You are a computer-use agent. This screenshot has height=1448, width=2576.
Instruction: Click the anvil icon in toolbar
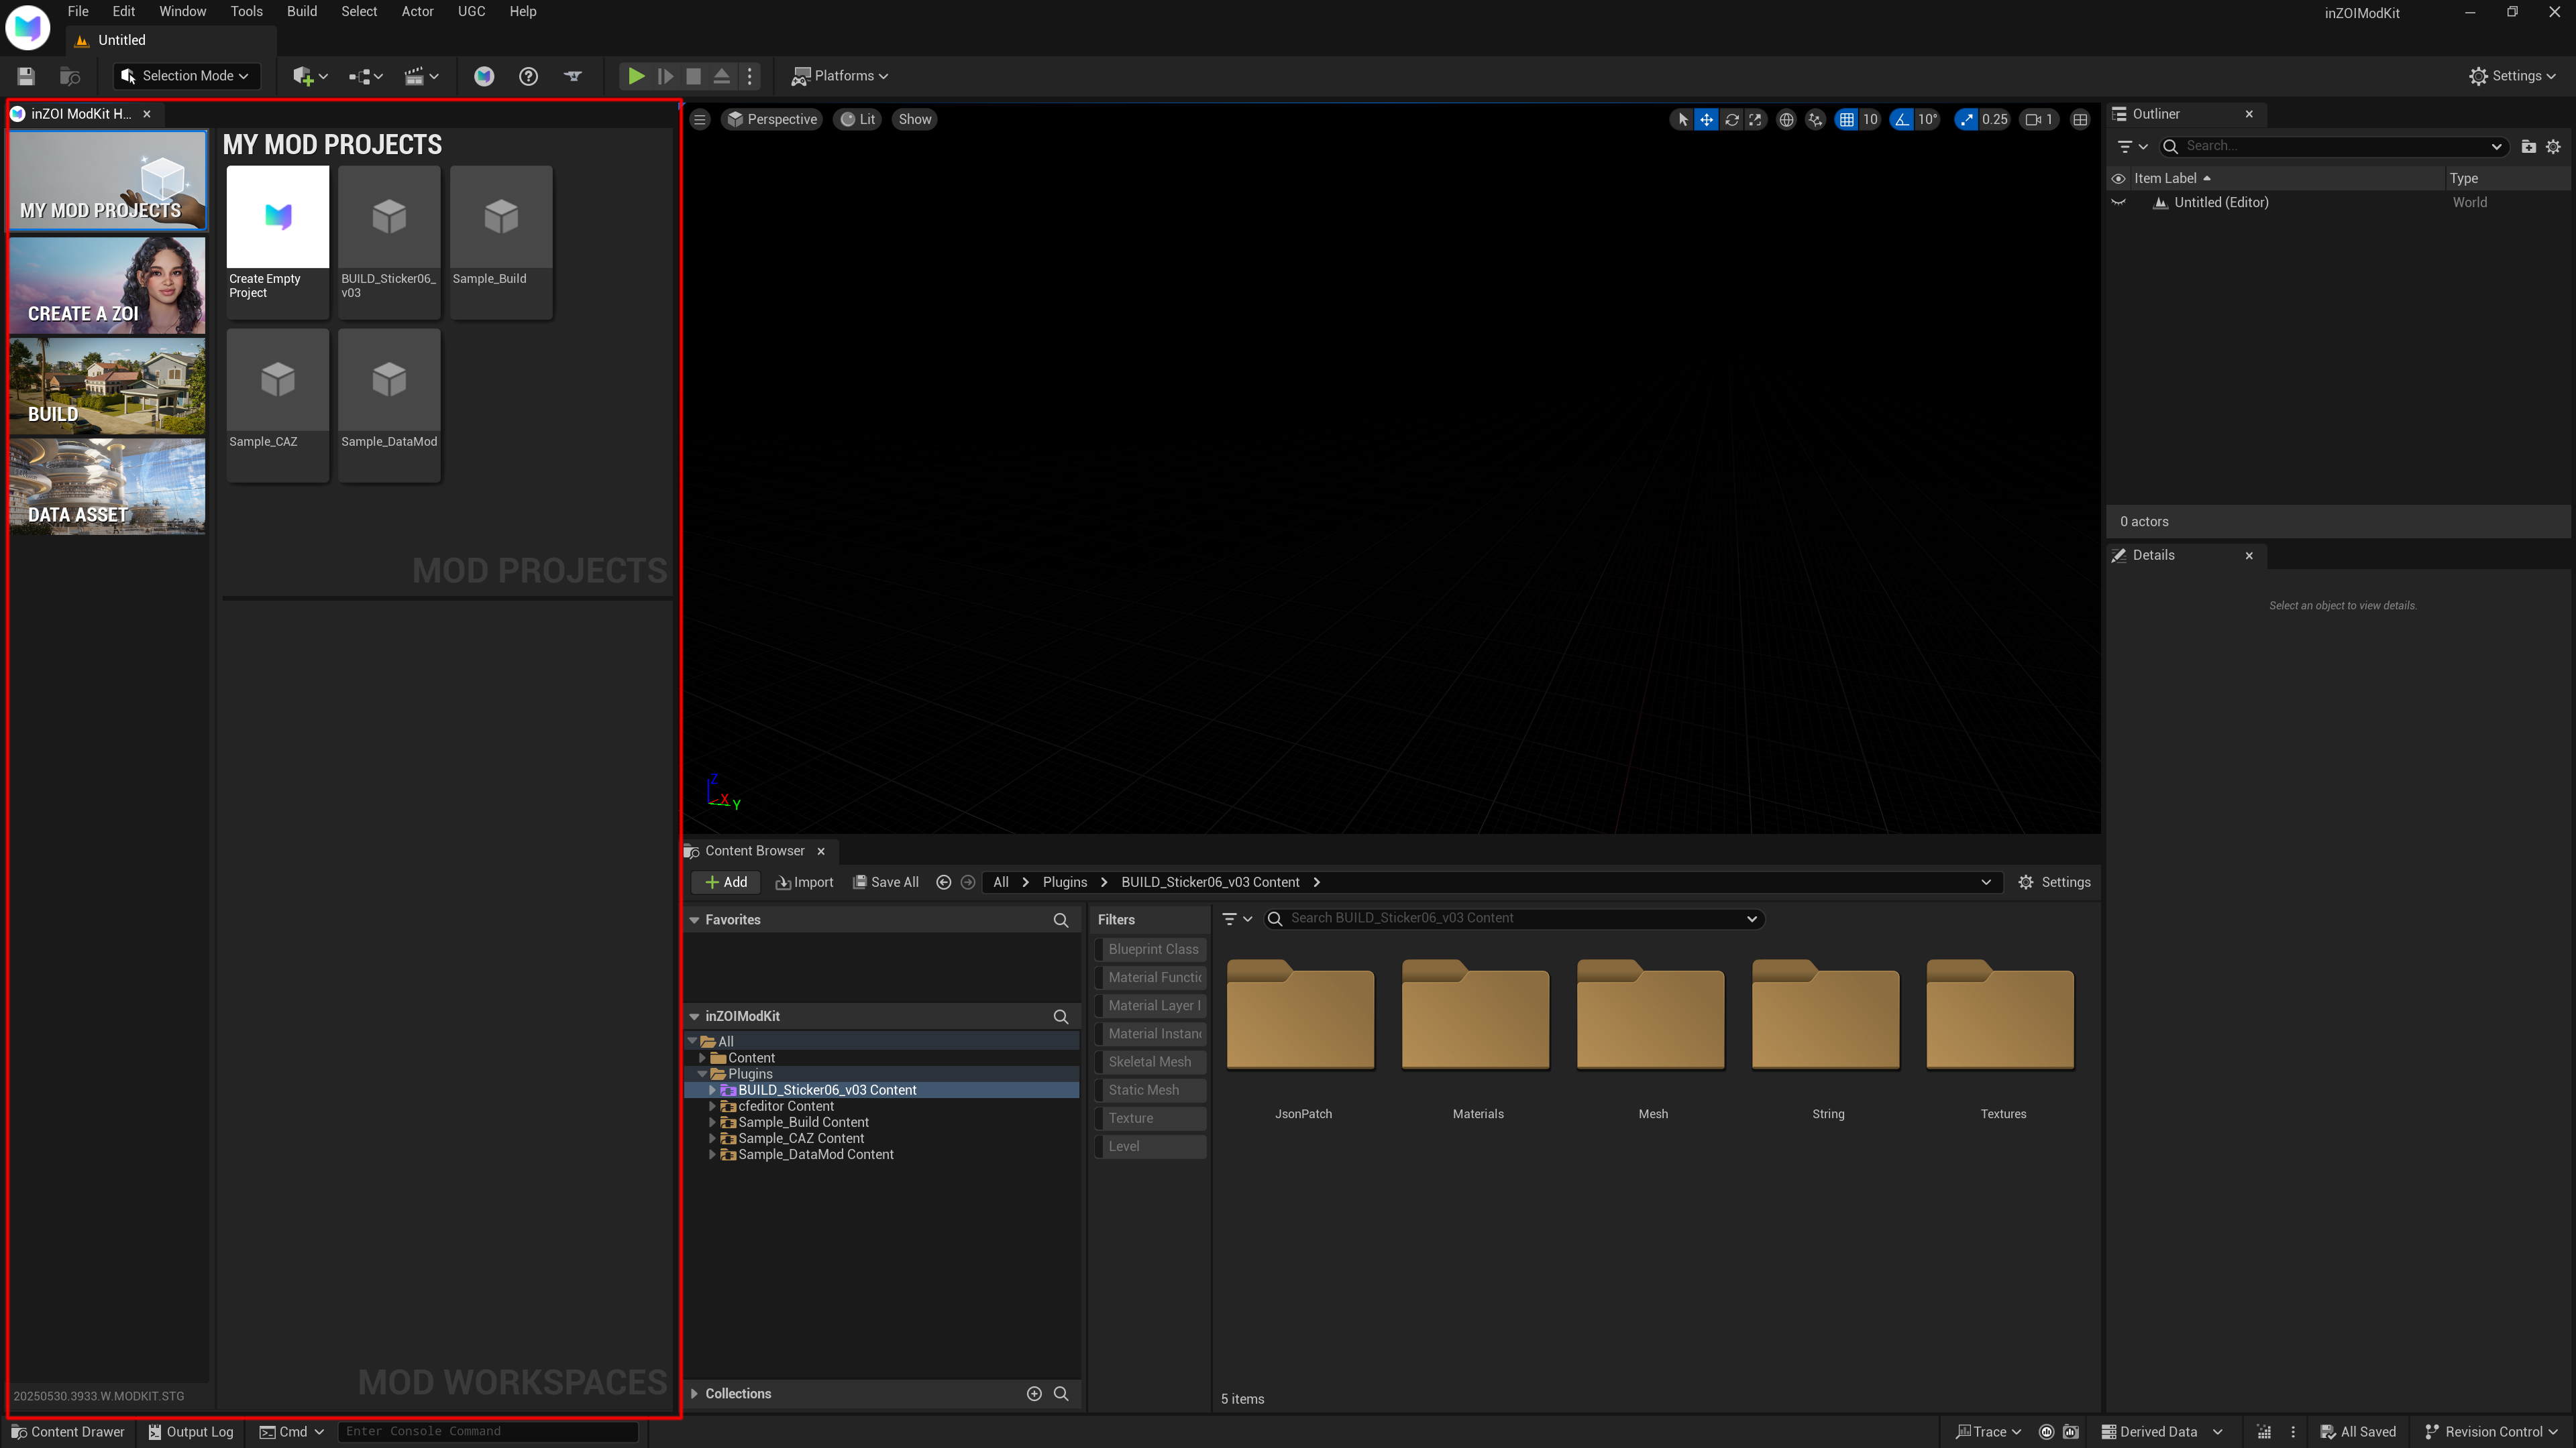coord(573,76)
